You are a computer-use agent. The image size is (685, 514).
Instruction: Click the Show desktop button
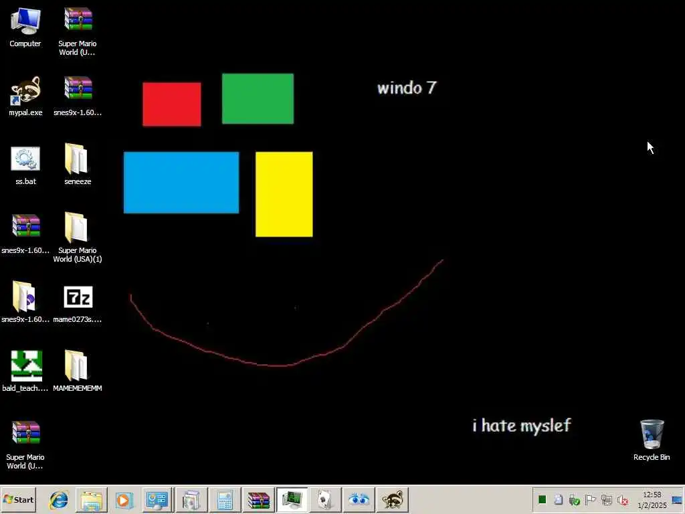pos(677,499)
